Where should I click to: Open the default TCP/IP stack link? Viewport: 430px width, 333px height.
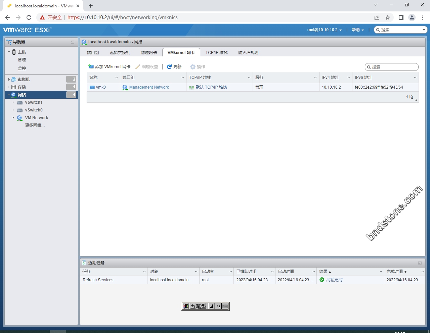211,87
